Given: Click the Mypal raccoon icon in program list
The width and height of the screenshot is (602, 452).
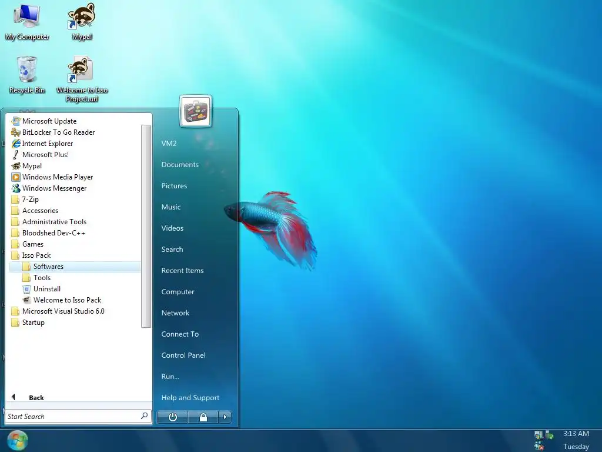Looking at the screenshot, I should click(16, 165).
